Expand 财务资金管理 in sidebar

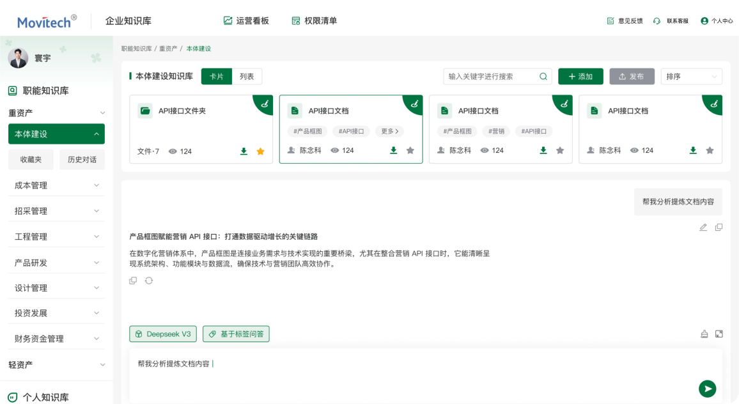point(56,338)
